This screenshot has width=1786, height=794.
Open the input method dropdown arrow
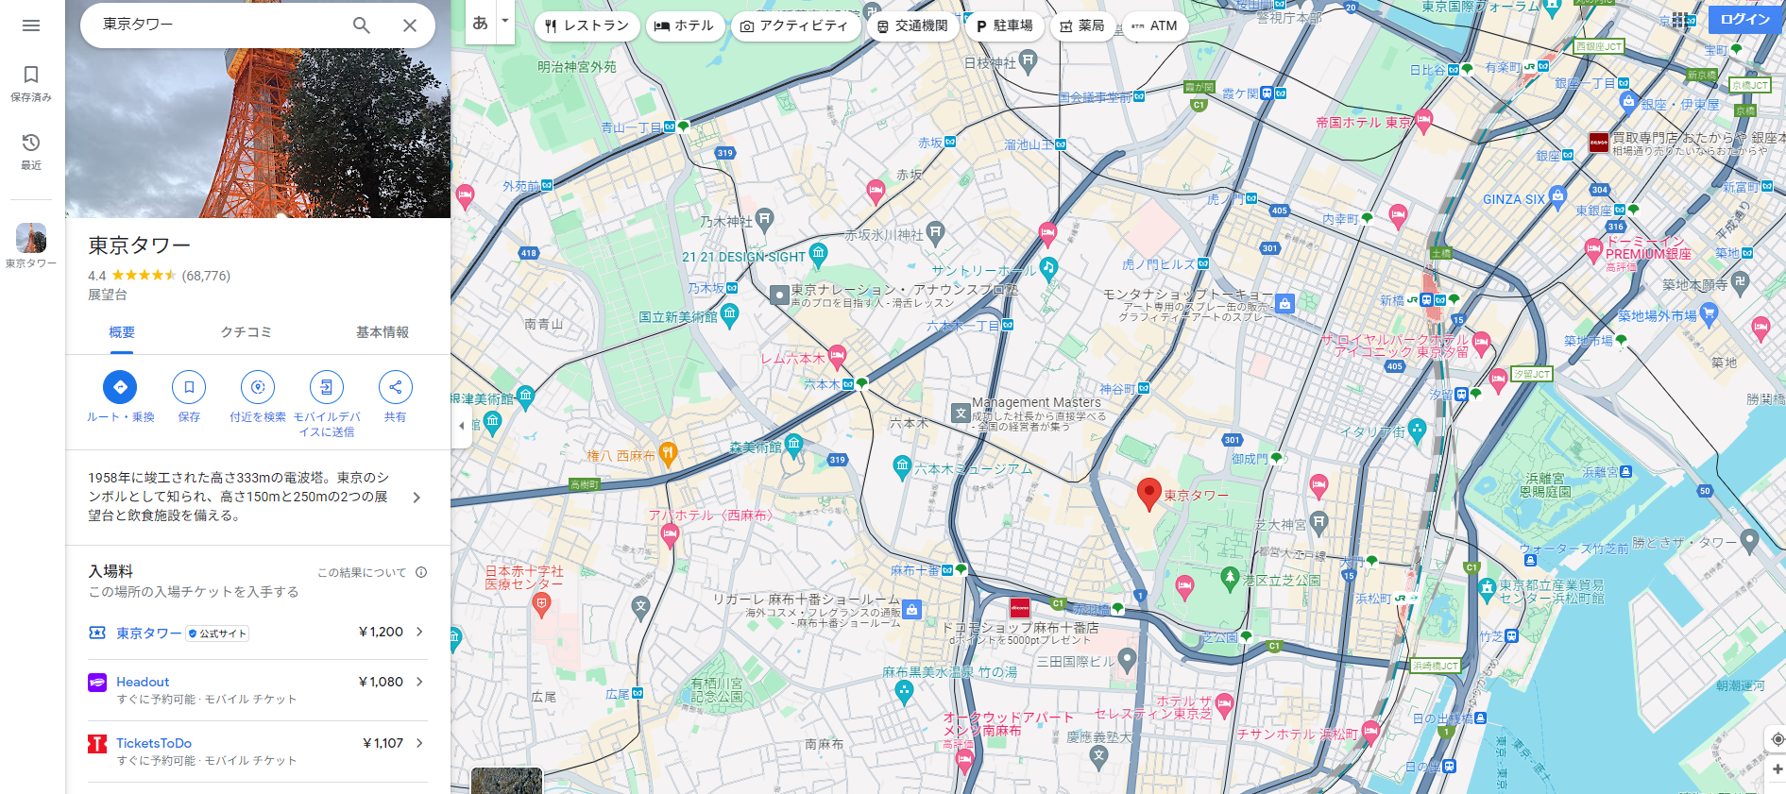click(505, 21)
